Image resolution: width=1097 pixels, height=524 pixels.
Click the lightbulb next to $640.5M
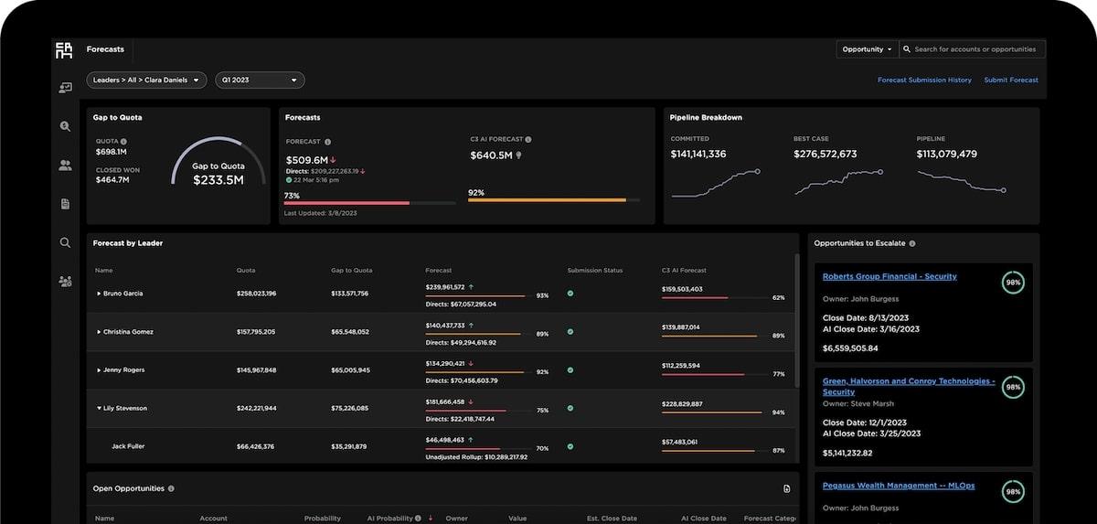(519, 155)
